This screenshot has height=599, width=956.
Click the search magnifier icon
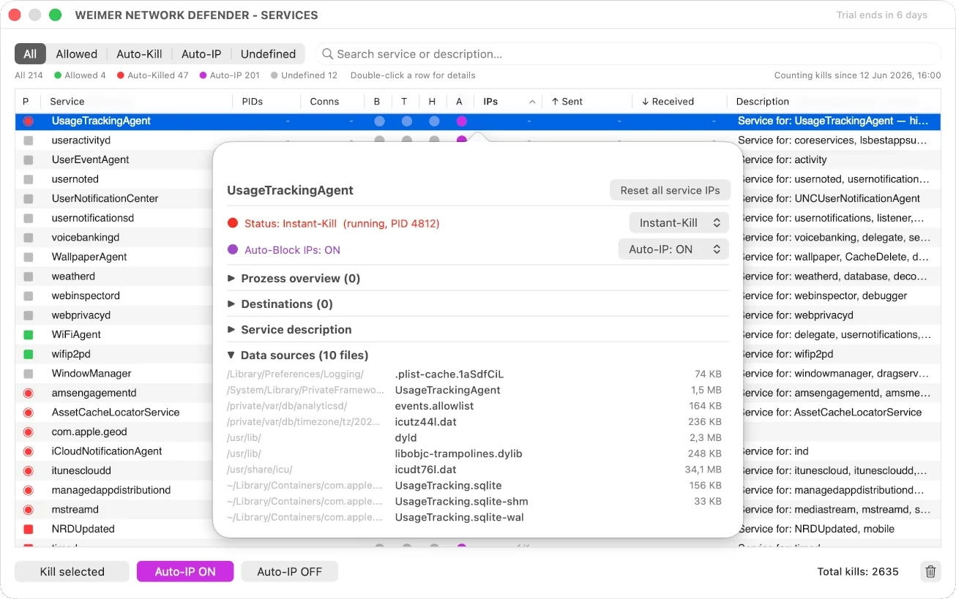coord(327,54)
